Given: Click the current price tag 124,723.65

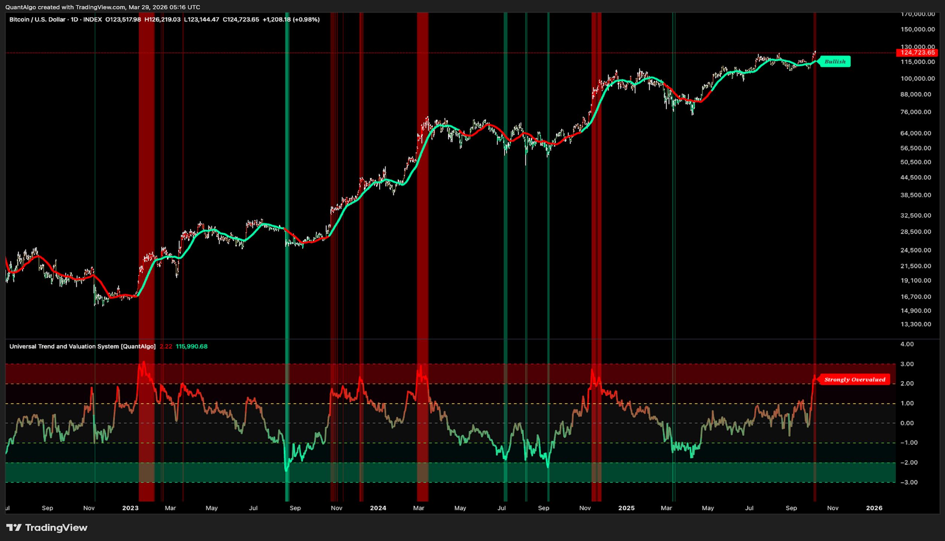Looking at the screenshot, I should click(917, 53).
